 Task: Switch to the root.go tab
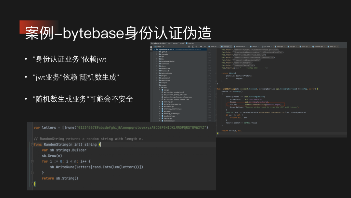pyautogui.click(x=225, y=47)
